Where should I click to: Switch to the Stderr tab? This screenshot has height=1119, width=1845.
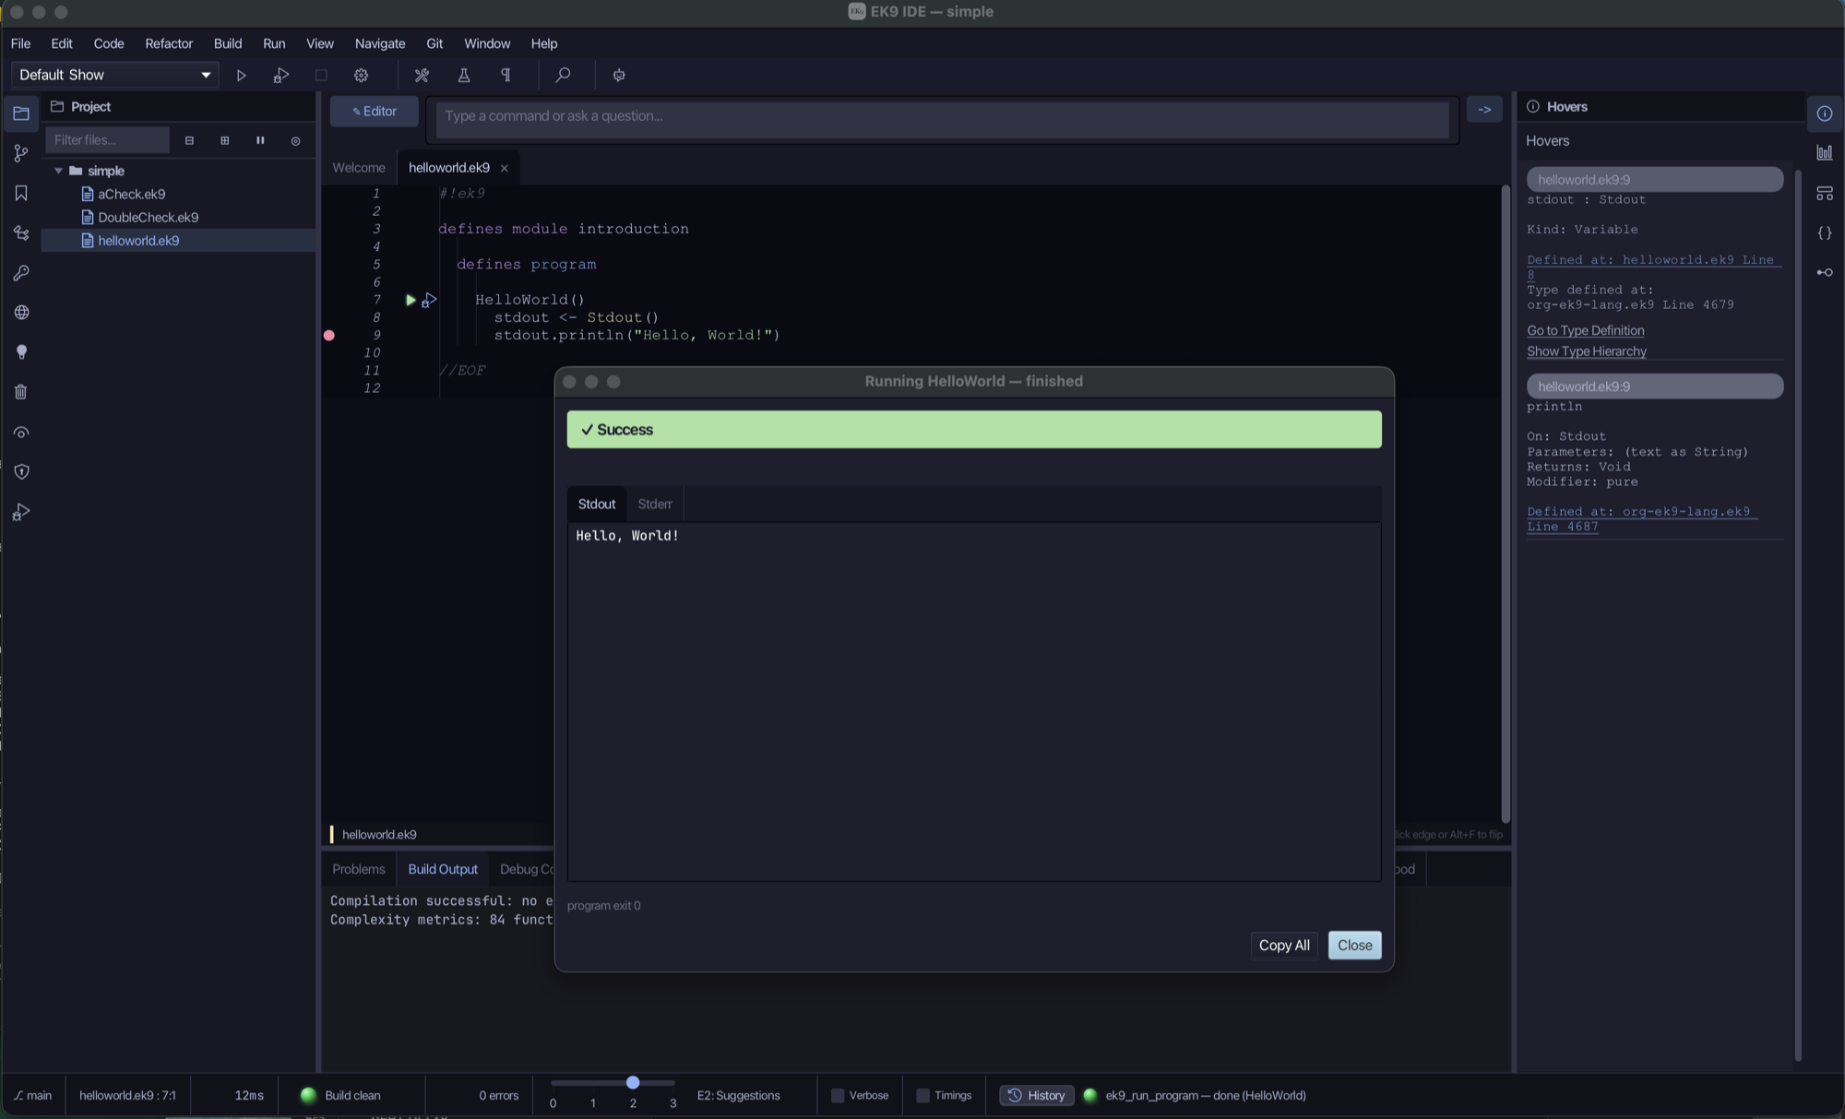[x=655, y=504]
